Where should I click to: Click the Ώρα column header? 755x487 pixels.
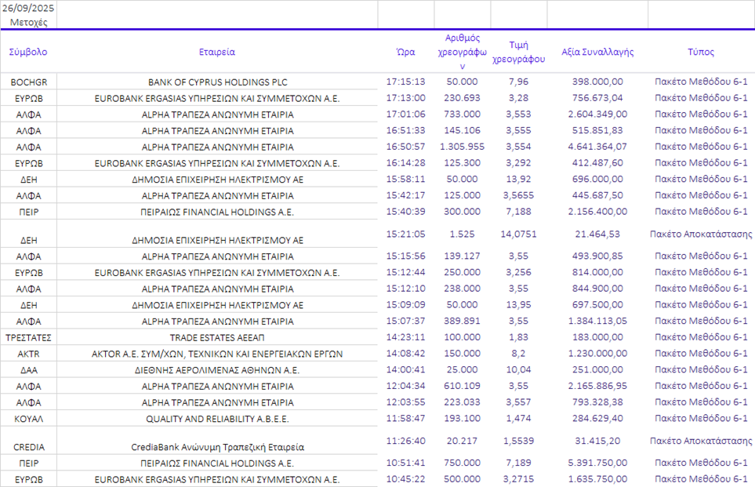(x=406, y=52)
